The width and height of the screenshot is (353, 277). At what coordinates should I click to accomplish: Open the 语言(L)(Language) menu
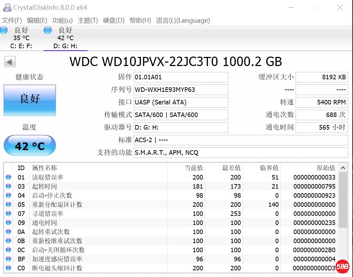(x=183, y=20)
